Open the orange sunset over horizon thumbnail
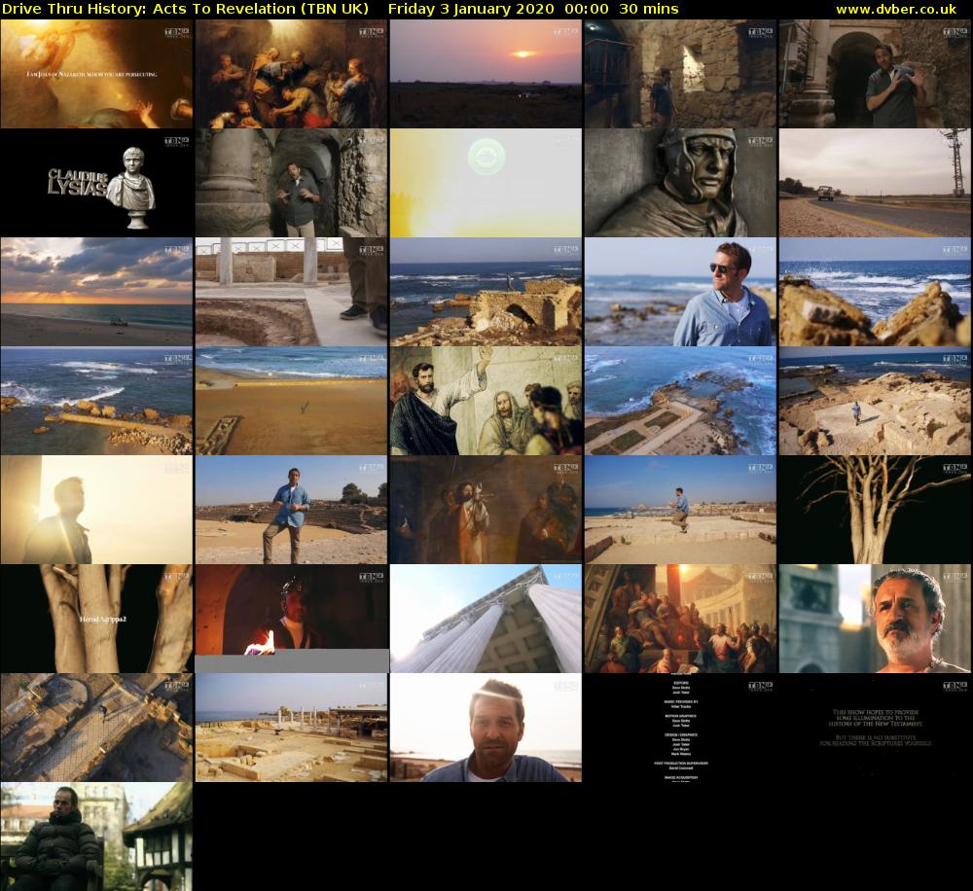 click(x=486, y=74)
